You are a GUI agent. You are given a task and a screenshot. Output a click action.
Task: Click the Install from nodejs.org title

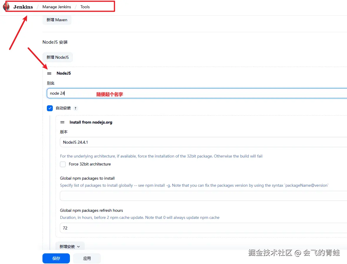click(x=91, y=122)
